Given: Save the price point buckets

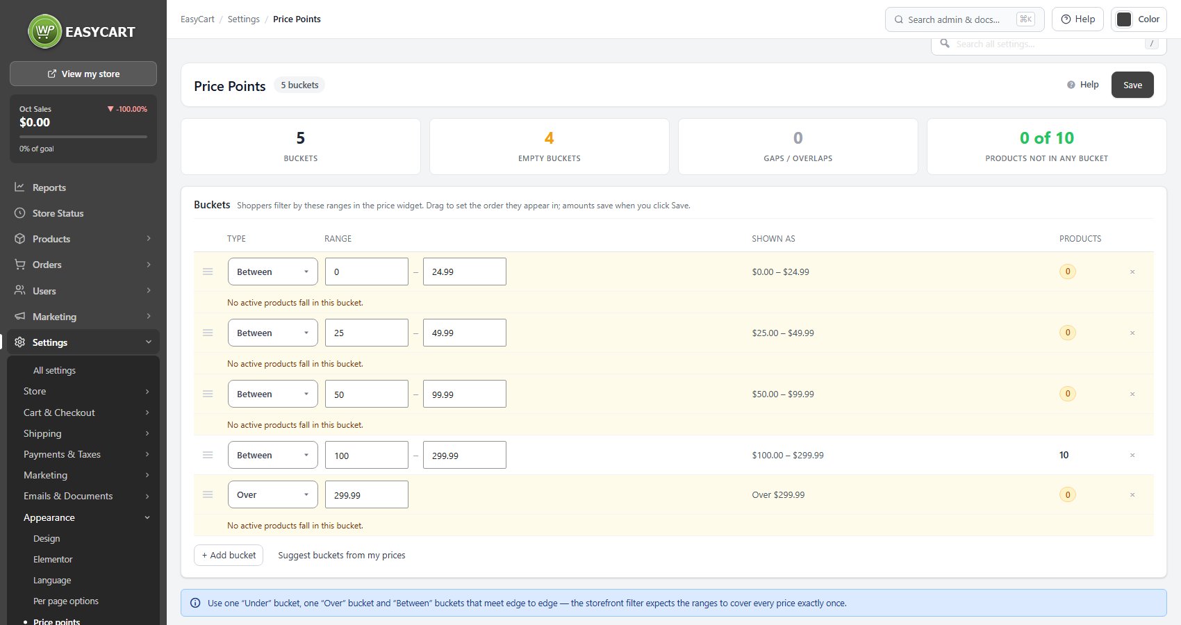Looking at the screenshot, I should 1132,85.
